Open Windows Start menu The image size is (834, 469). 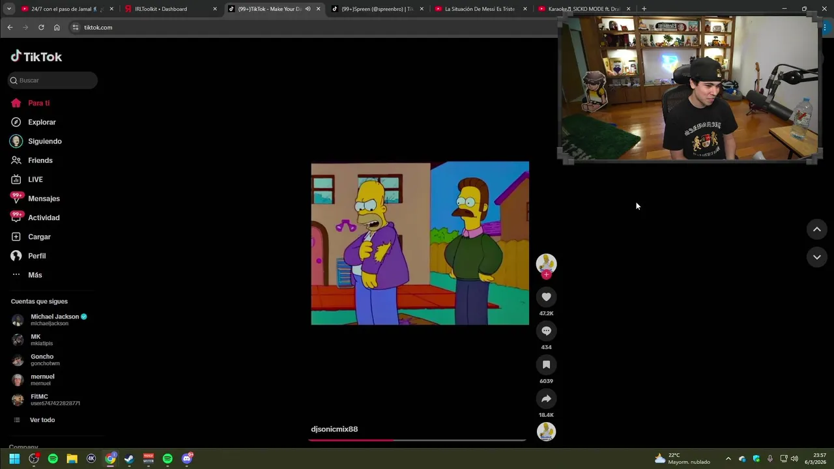(14, 459)
